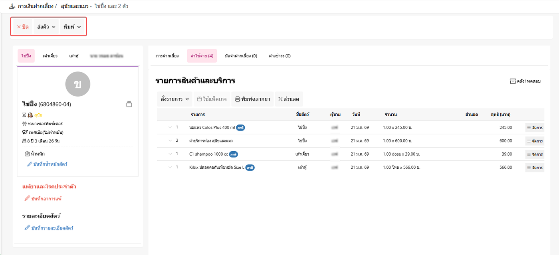Select the ค่าใช้จ่าย (4) tab
The width and height of the screenshot is (559, 255).
coord(202,56)
